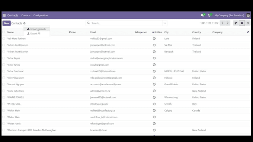This screenshot has height=142, width=253.
Task: Open the apps grid menu icon
Action: (x=4, y=15)
